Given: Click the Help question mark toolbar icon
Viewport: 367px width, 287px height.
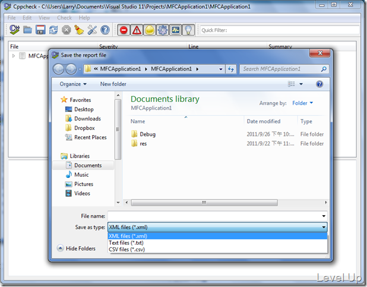Looking at the screenshot, I should click(x=105, y=30).
